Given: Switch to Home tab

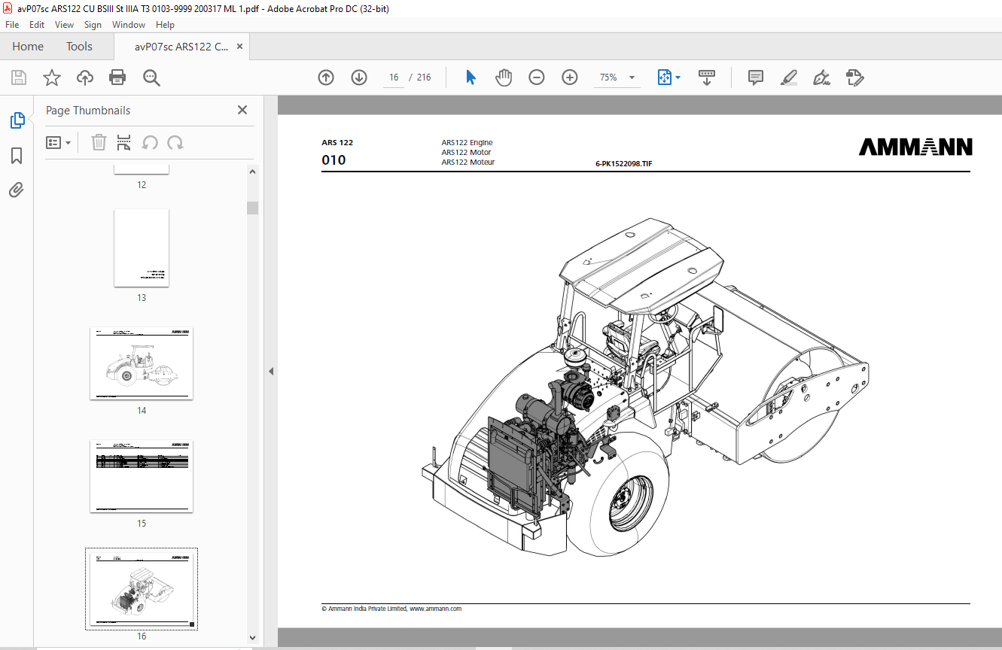Looking at the screenshot, I should click(x=28, y=47).
